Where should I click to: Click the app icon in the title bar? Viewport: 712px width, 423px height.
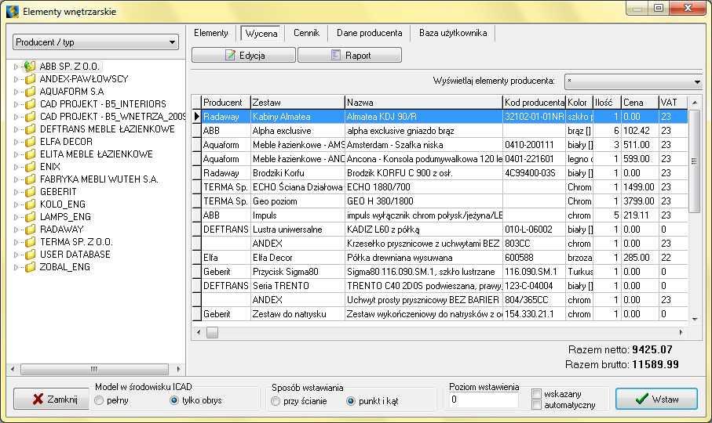pyautogui.click(x=13, y=11)
